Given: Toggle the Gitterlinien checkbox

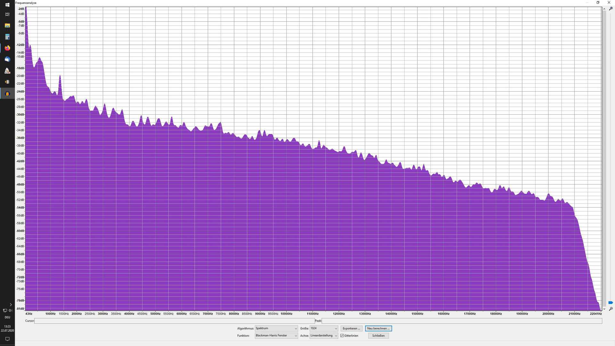Looking at the screenshot, I should (342, 336).
